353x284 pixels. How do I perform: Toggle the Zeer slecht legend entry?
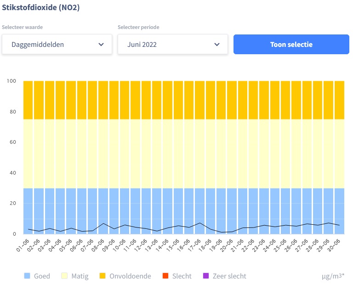225,276
